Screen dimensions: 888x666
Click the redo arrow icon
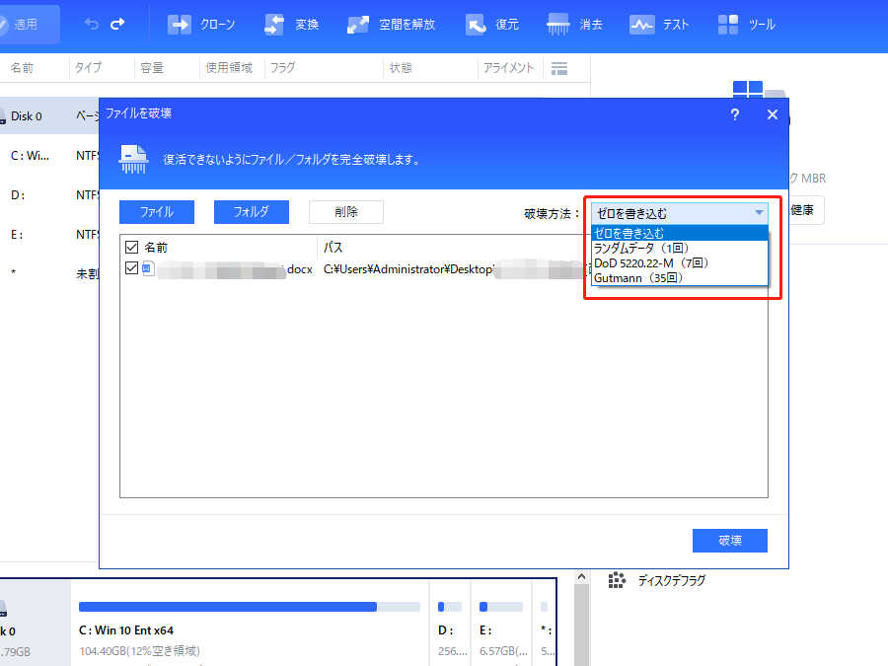(118, 24)
